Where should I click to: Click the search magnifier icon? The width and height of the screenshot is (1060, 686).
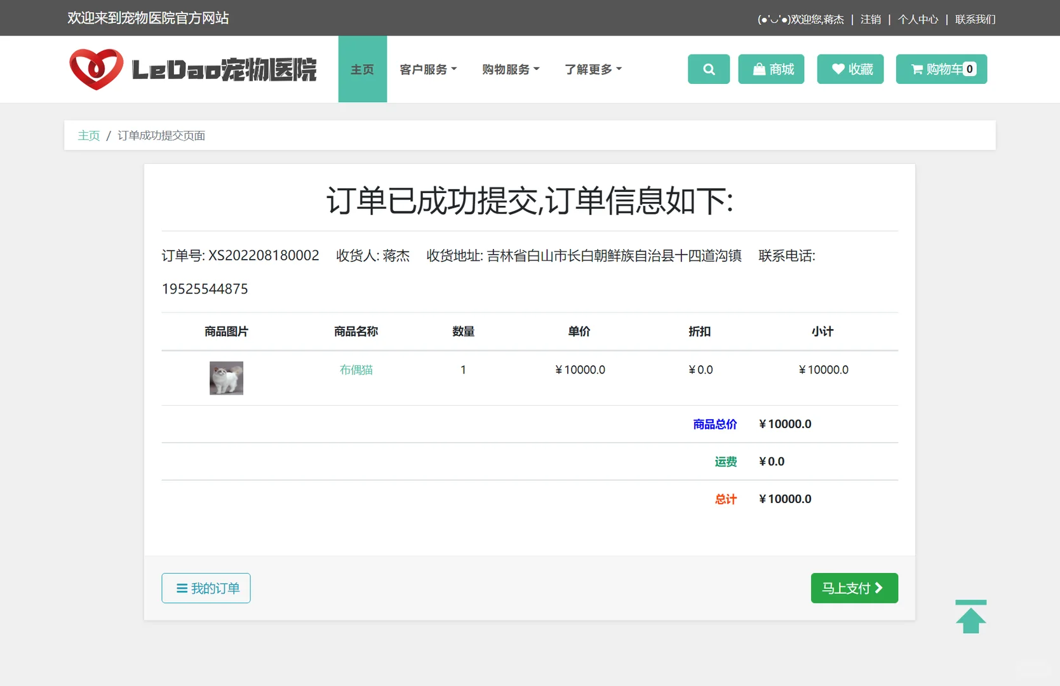708,69
